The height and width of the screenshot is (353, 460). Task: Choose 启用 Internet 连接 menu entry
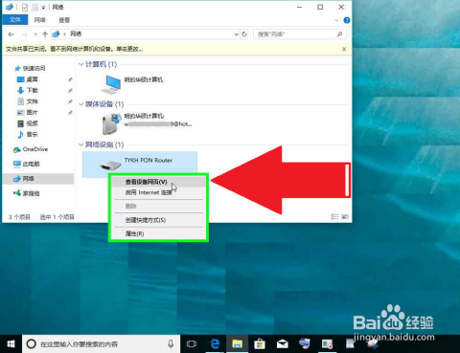pos(158,192)
